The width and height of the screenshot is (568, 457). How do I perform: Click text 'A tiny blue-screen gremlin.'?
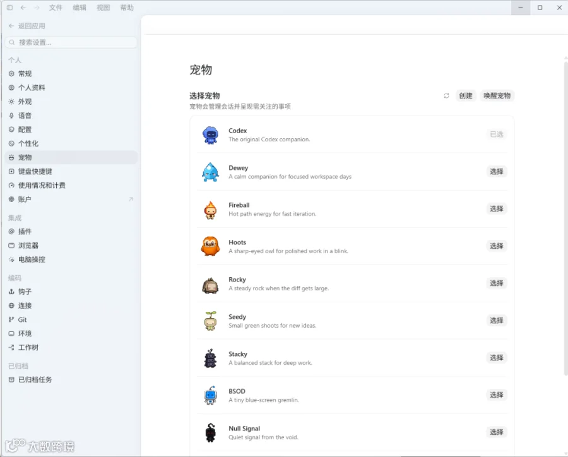pos(264,400)
